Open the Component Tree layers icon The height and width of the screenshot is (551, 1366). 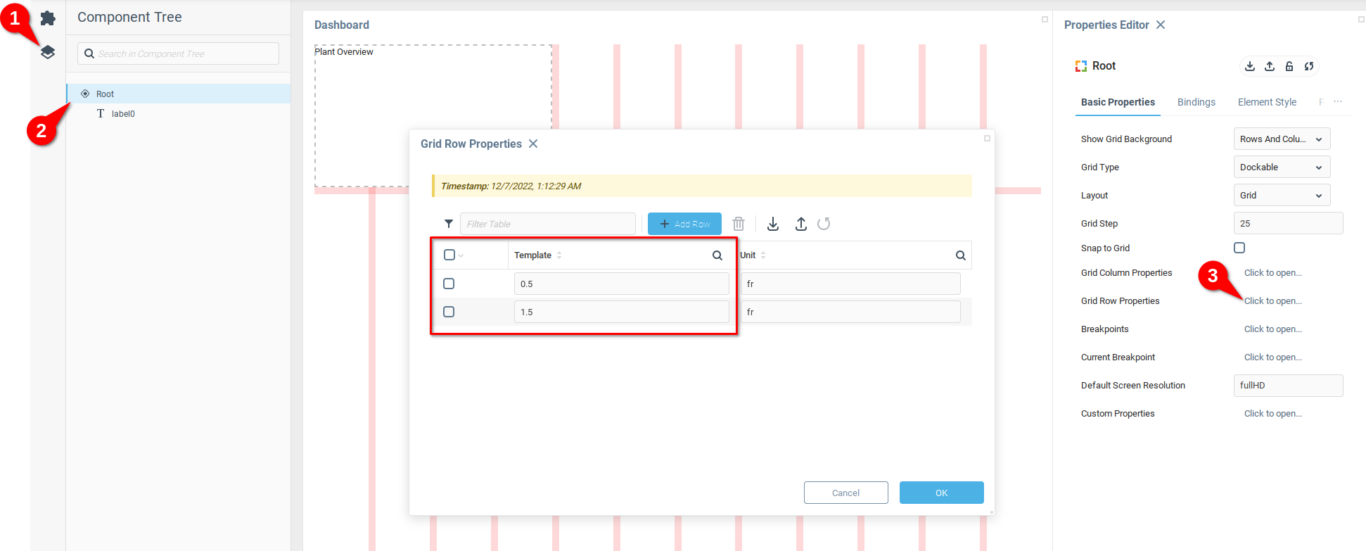pyautogui.click(x=48, y=52)
